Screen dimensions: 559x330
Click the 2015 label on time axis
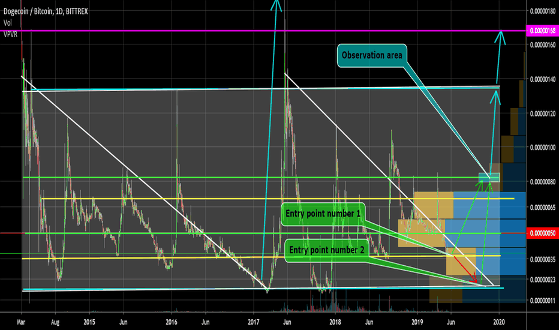(x=89, y=322)
